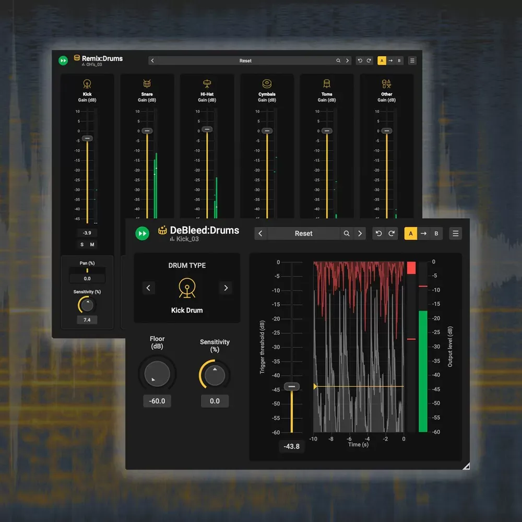This screenshot has width=522, height=522.
Task: Open the Remix:Drums hamburger menu
Action: (412, 61)
